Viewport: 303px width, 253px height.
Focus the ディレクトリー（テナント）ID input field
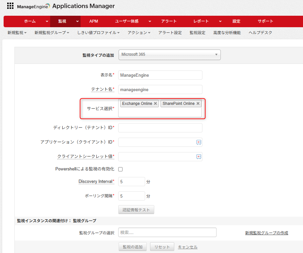click(160, 128)
